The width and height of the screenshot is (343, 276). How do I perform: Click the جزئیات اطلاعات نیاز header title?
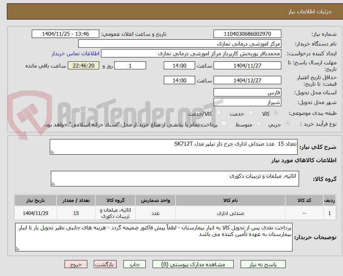tap(310, 12)
